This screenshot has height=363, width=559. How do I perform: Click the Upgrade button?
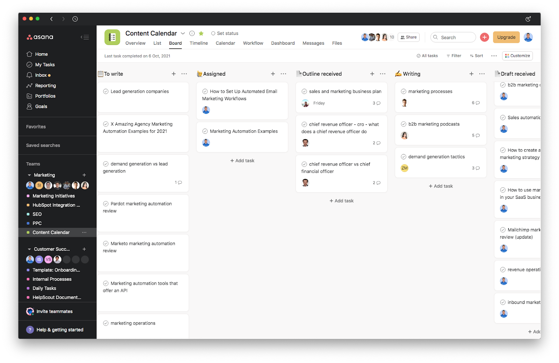[x=506, y=37]
